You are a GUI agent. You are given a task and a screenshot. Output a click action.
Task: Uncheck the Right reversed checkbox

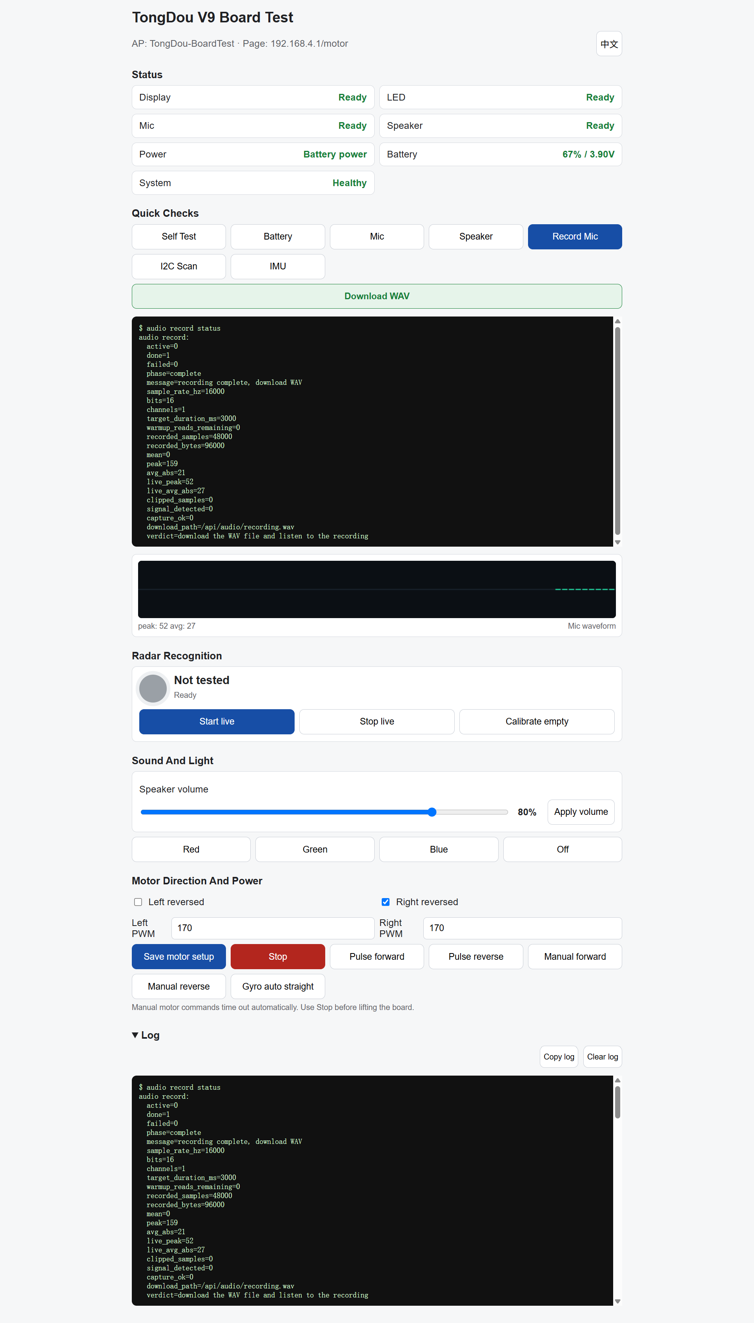pyautogui.click(x=385, y=902)
